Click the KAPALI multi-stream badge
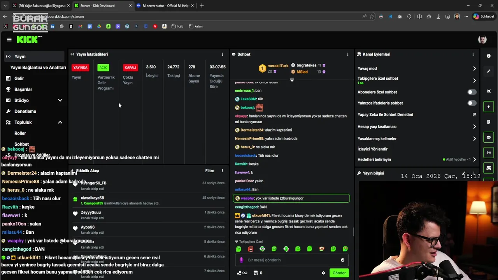 pos(130,68)
